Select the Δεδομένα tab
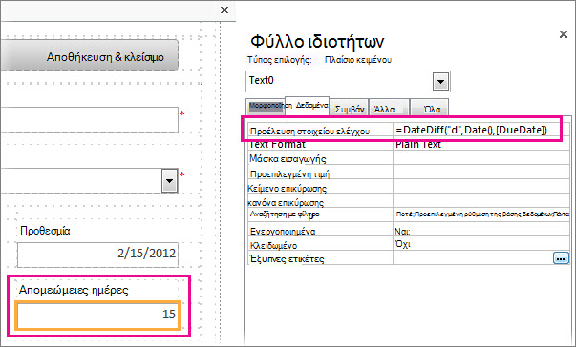576x347 pixels. coord(307,106)
